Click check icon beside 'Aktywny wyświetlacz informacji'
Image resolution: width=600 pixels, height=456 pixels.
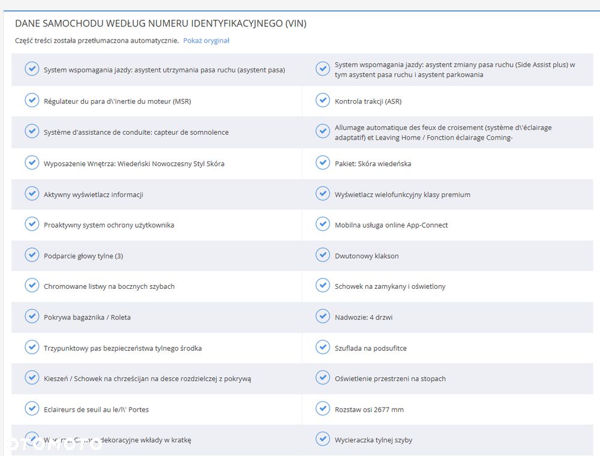pos(32,194)
